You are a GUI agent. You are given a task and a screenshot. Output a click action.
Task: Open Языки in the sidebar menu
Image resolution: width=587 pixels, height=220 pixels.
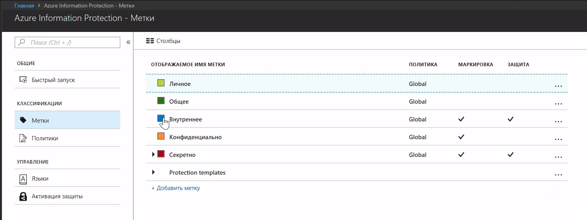40,179
